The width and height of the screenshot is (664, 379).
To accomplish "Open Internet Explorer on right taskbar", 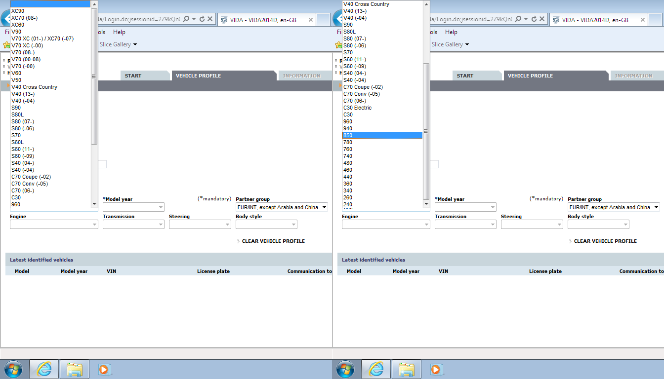I will [x=376, y=369].
